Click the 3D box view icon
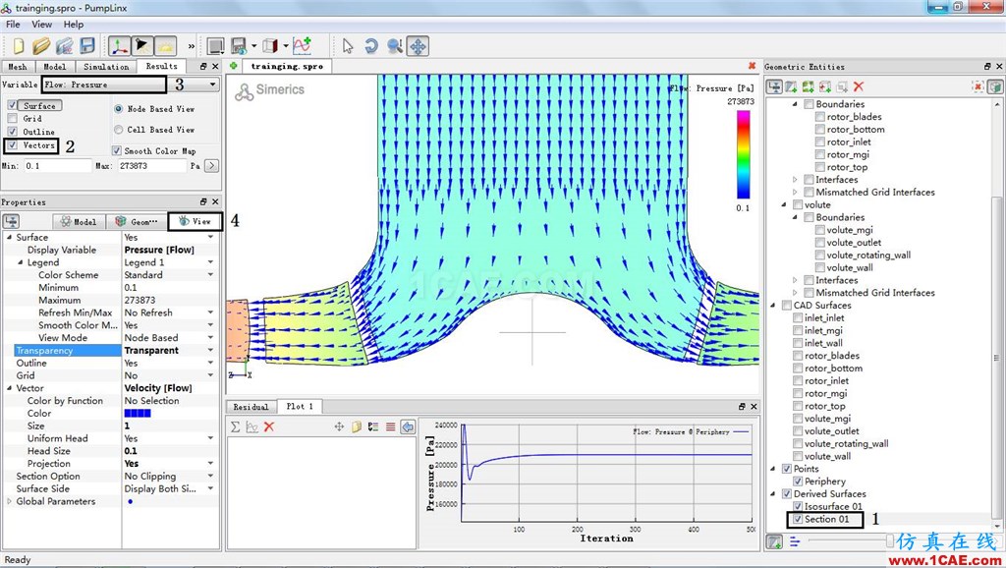The width and height of the screenshot is (1006, 568). click(x=270, y=46)
